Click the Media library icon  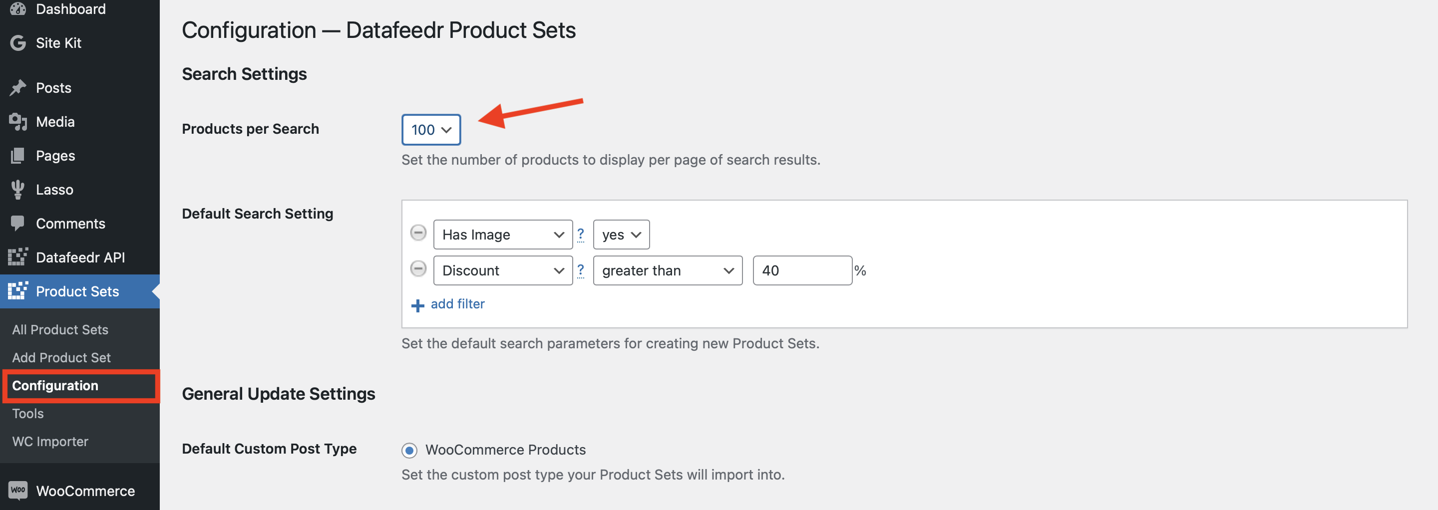[x=18, y=122]
